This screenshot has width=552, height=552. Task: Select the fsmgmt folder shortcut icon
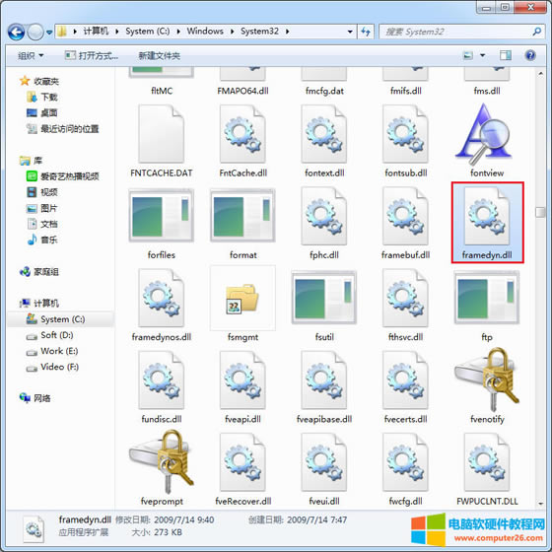click(x=242, y=298)
